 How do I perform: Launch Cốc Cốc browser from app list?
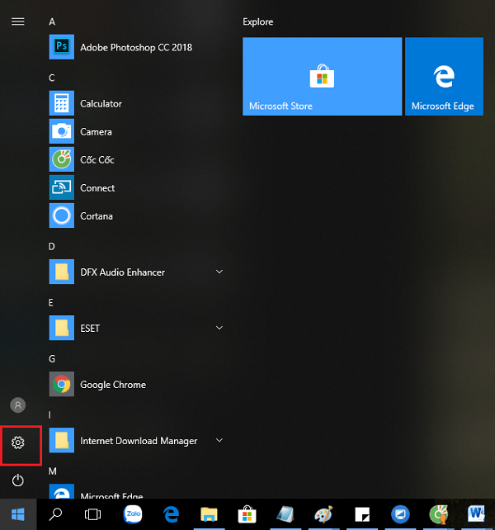(97, 160)
